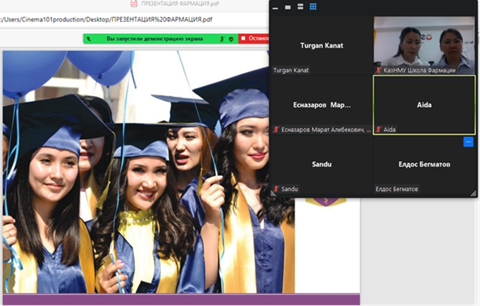The width and height of the screenshot is (480, 306).
Task: Click the muted microphone icon in sharing bar
Action: 222,39
